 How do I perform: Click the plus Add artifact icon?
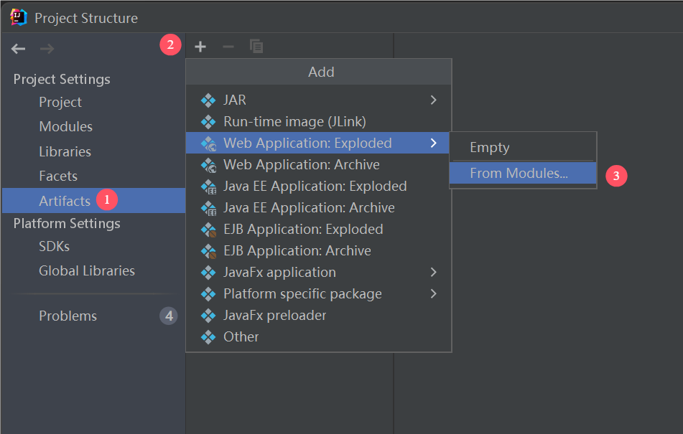200,47
